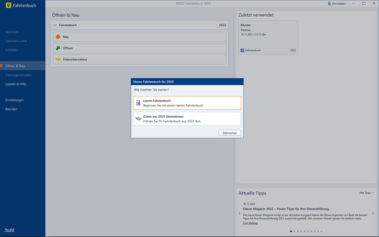Start with Leeres Fahrtenbuch option
This screenshot has height=237, width=379.
click(187, 103)
